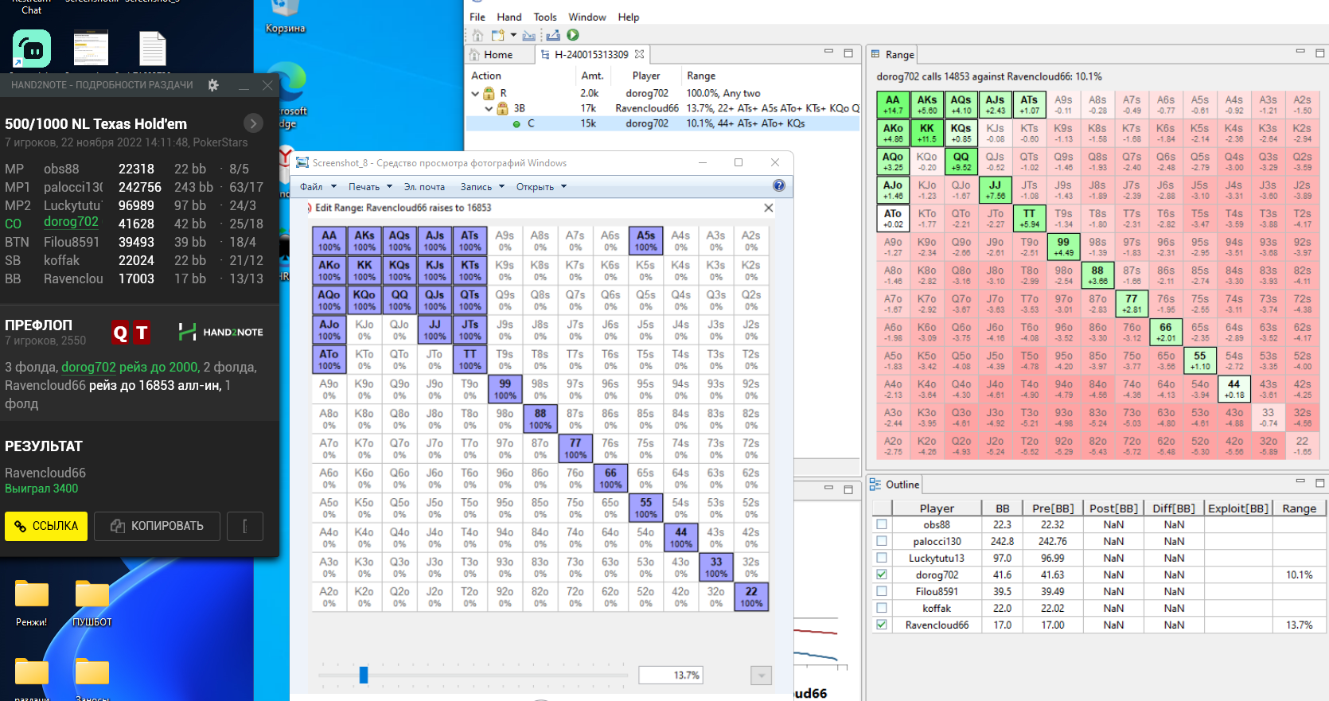Open the Help menu in the solver
The image size is (1329, 701).
click(629, 17)
